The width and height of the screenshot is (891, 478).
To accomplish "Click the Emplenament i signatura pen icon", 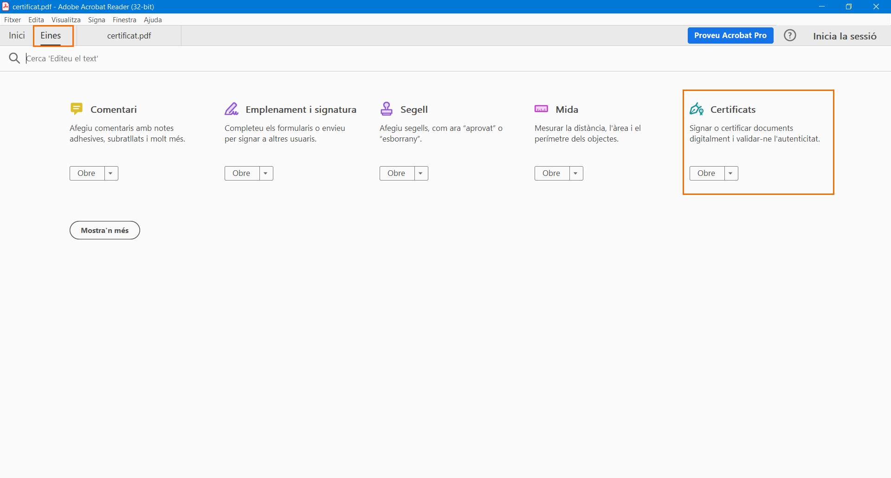I will pyautogui.click(x=232, y=109).
